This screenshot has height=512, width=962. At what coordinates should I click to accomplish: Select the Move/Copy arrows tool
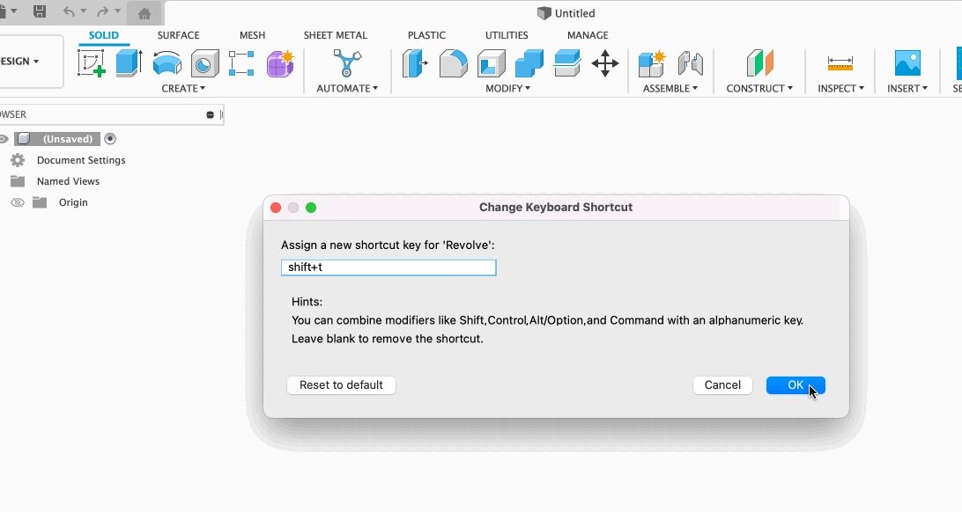(x=605, y=63)
